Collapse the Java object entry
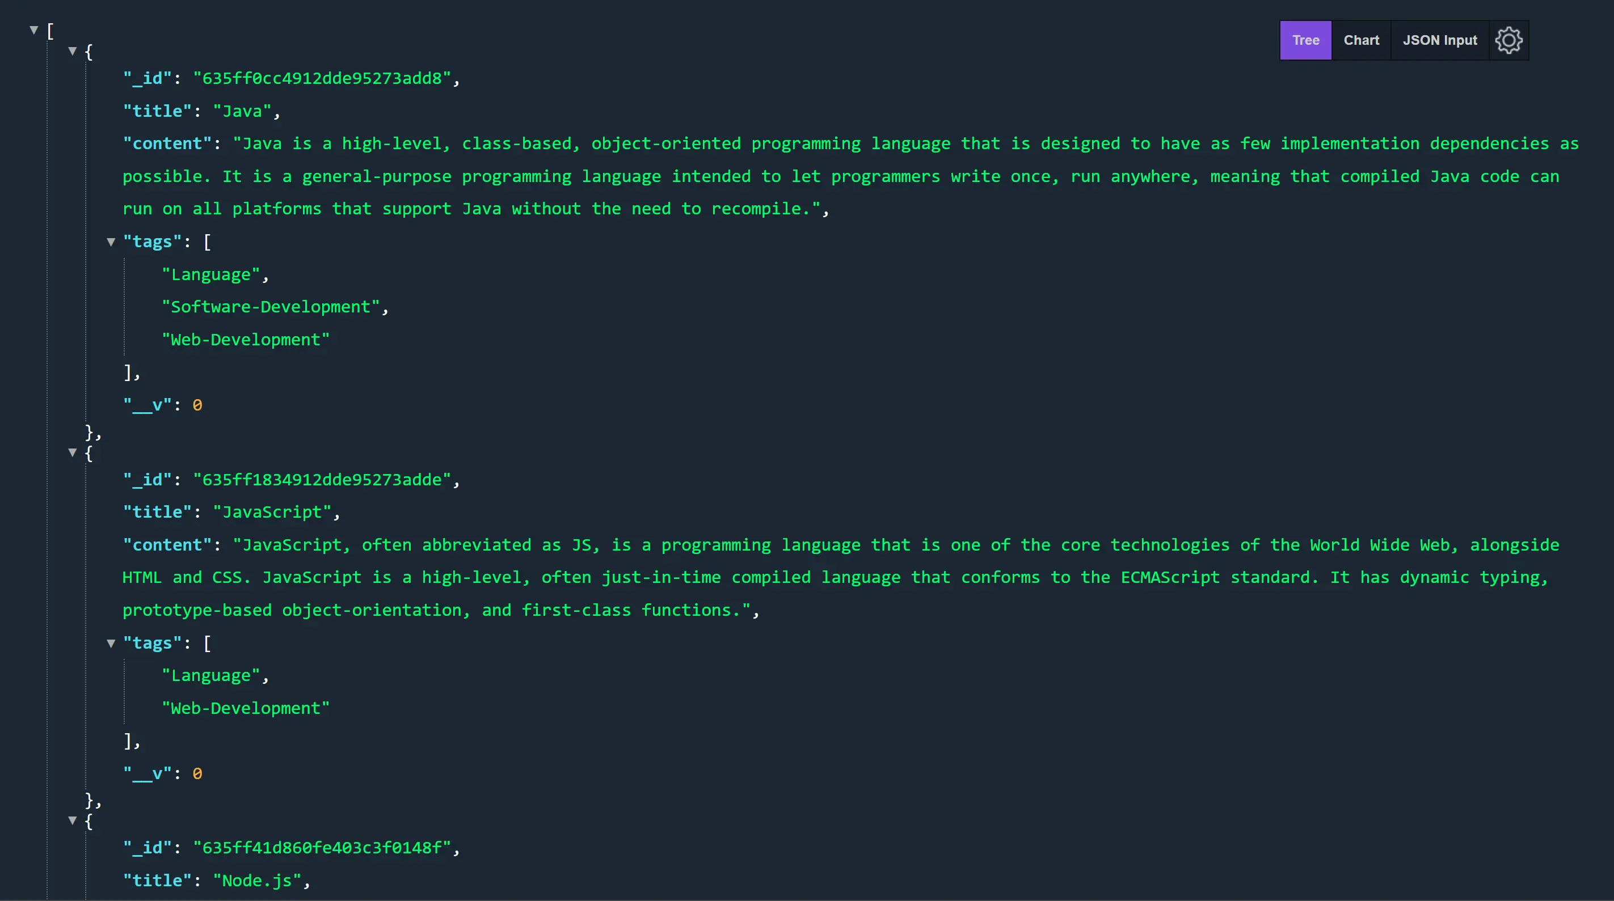 point(73,52)
